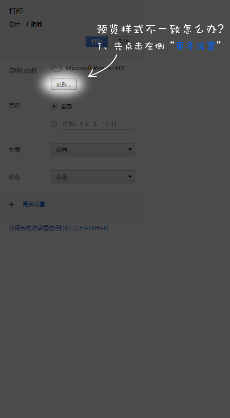Click the blue 打印 button
Screen dimensions: 230x418
click(x=97, y=42)
